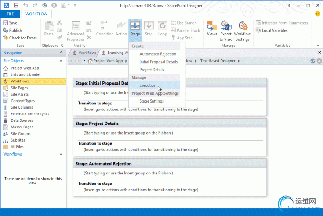Screen dimensions: 323x216
Task: Open the Preview in Browser icon
Action: click(64, 5)
